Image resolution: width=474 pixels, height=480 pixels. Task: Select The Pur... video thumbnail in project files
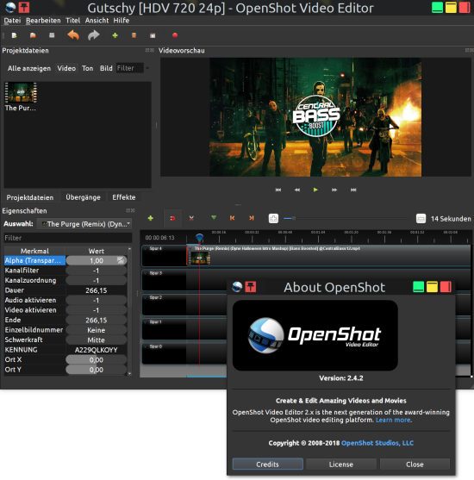pos(21,97)
